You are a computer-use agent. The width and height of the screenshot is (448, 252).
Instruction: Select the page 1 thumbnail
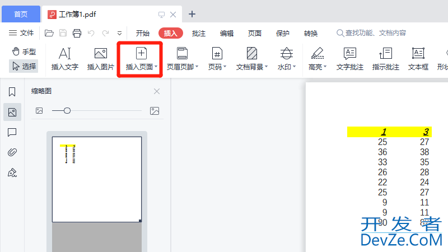point(97,179)
